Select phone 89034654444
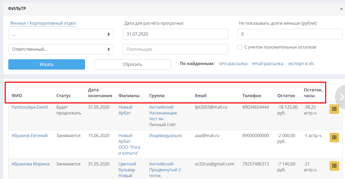Viewport: 345px width, 179px height. 256,107
